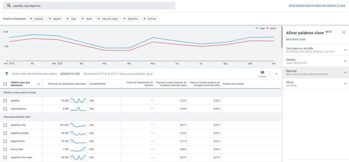Viewport: 349px width, 162px height.
Task: Click 'Palabras clave proporcionadas' group label
Action: [20, 92]
